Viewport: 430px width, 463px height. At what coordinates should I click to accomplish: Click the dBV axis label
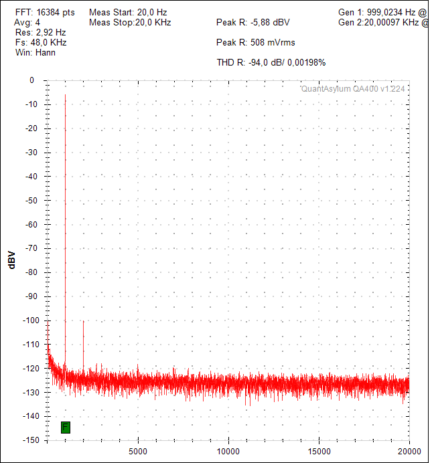[x=11, y=260]
